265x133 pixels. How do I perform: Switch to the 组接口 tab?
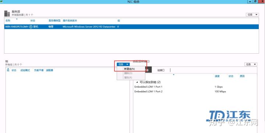(161, 70)
